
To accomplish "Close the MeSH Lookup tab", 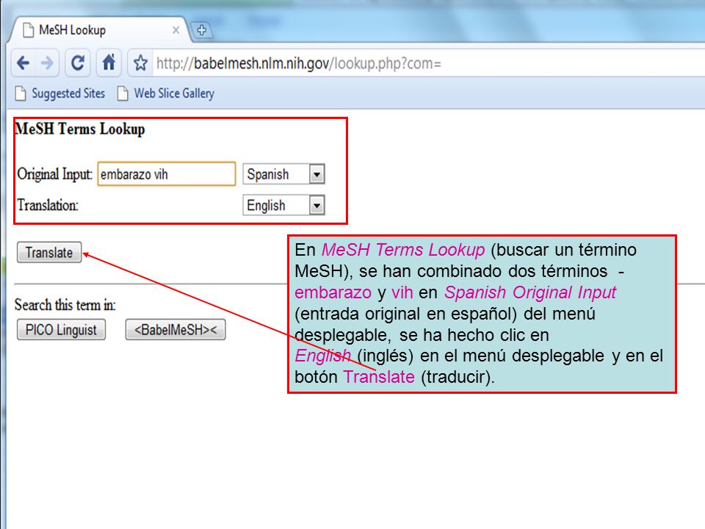I will pos(176,30).
